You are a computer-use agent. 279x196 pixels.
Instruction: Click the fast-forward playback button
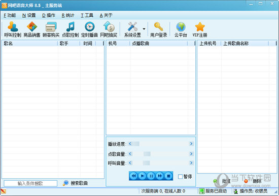(160, 176)
